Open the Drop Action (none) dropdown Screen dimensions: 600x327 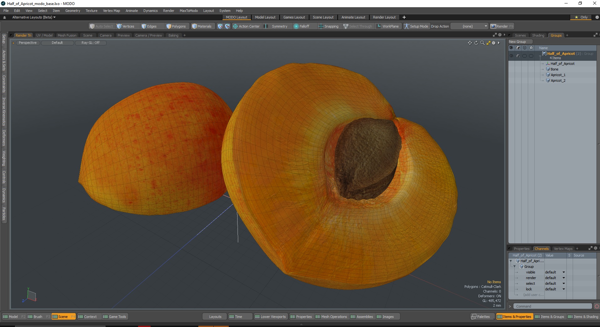point(469,26)
